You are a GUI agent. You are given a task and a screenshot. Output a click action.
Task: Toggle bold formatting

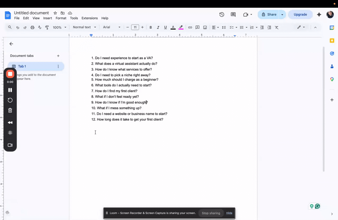click(151, 27)
